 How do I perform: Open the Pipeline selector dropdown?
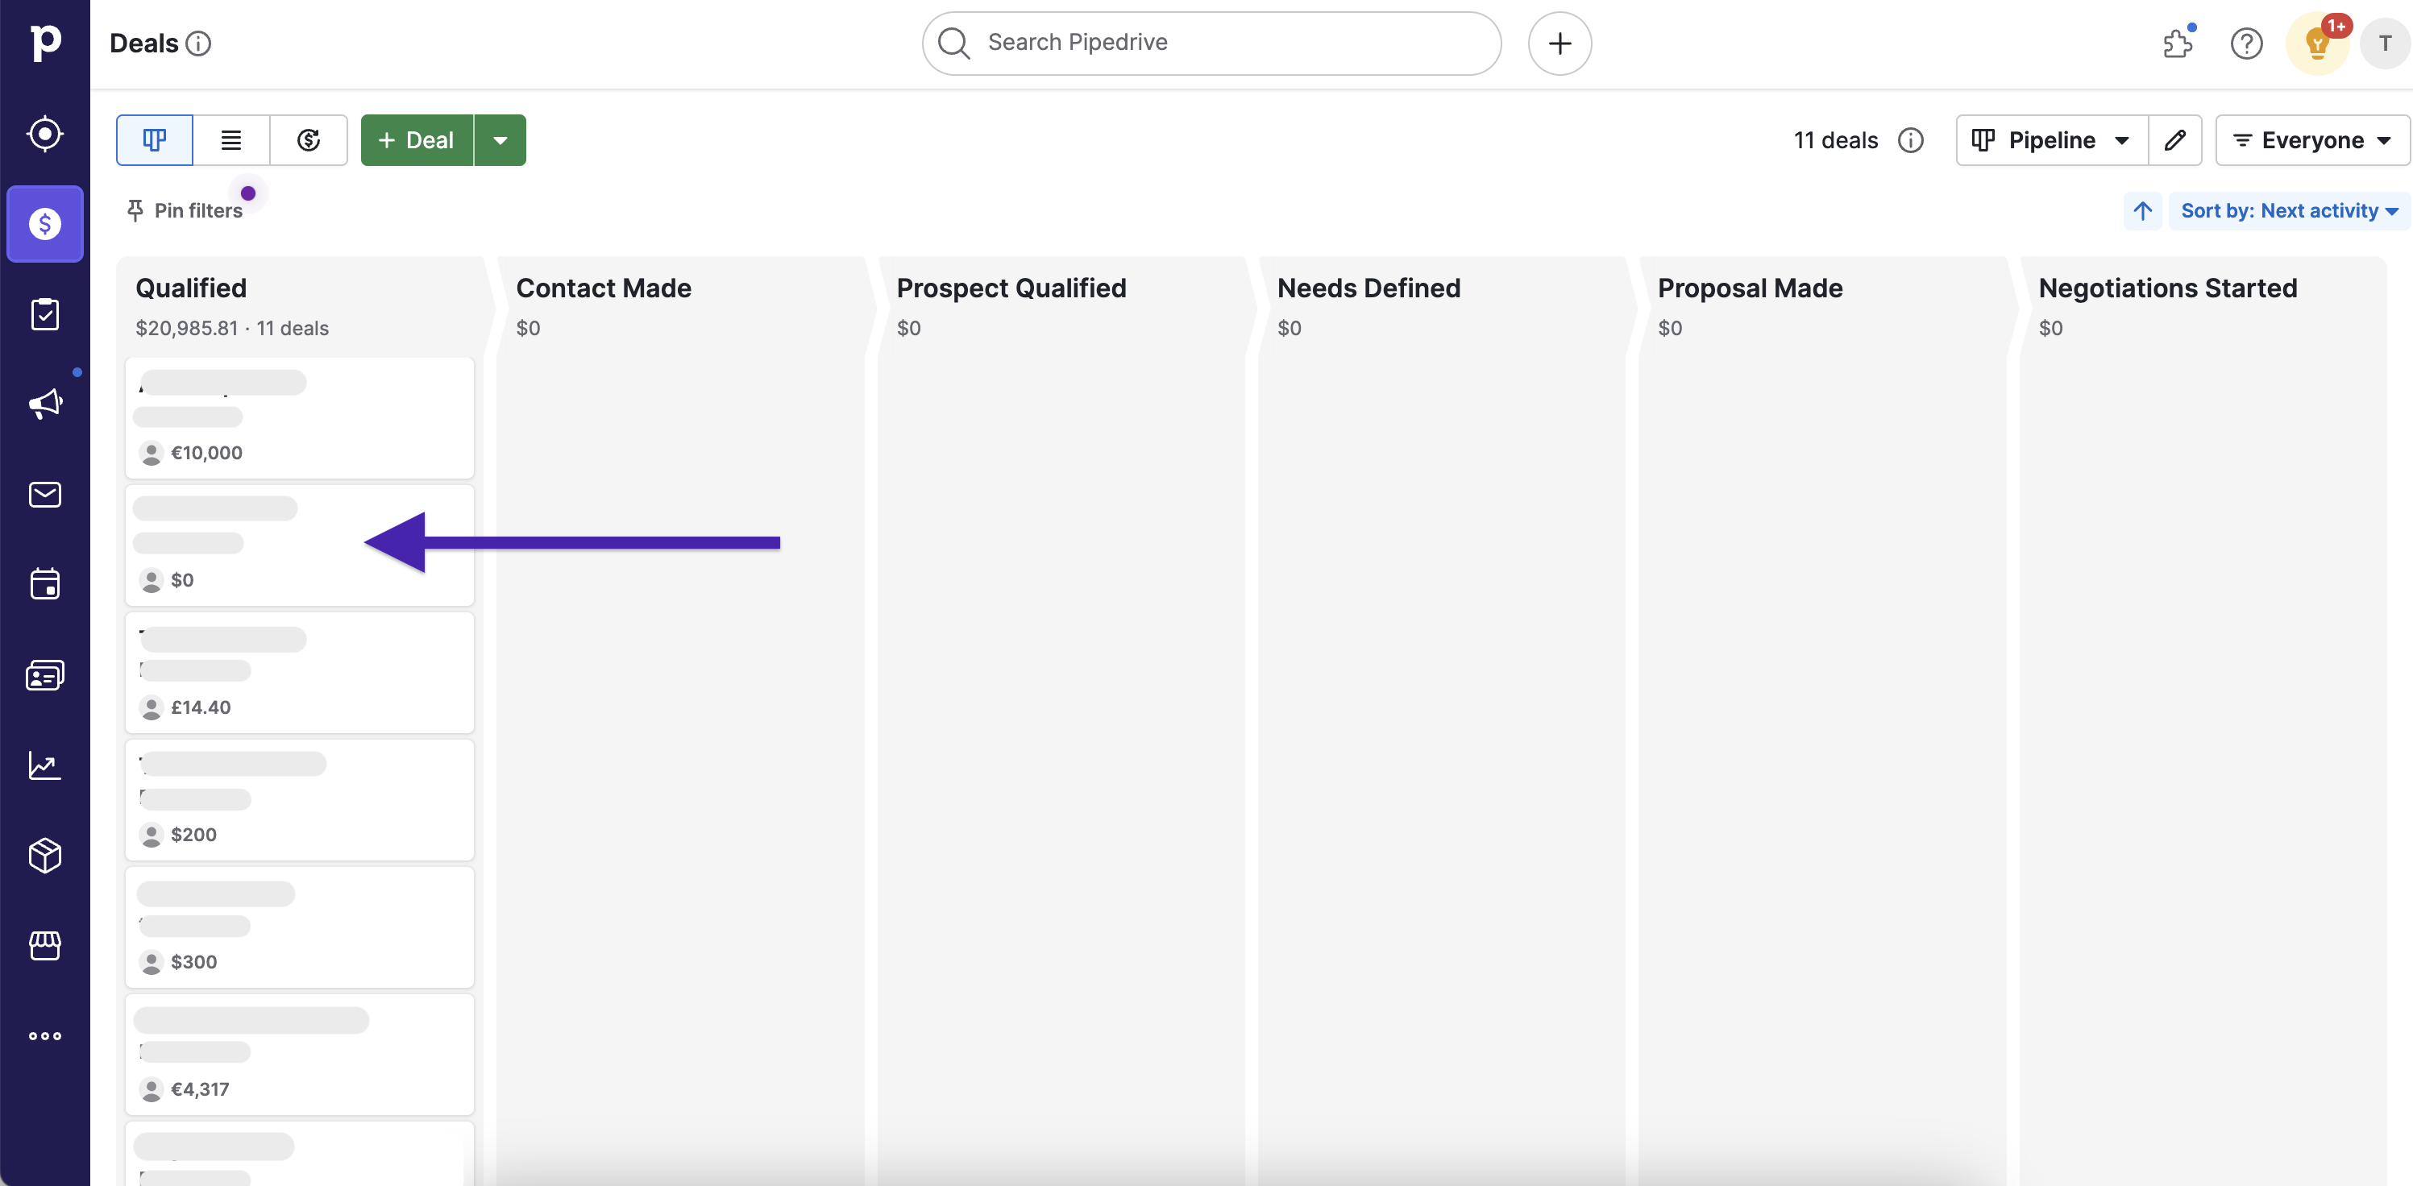click(x=2051, y=140)
